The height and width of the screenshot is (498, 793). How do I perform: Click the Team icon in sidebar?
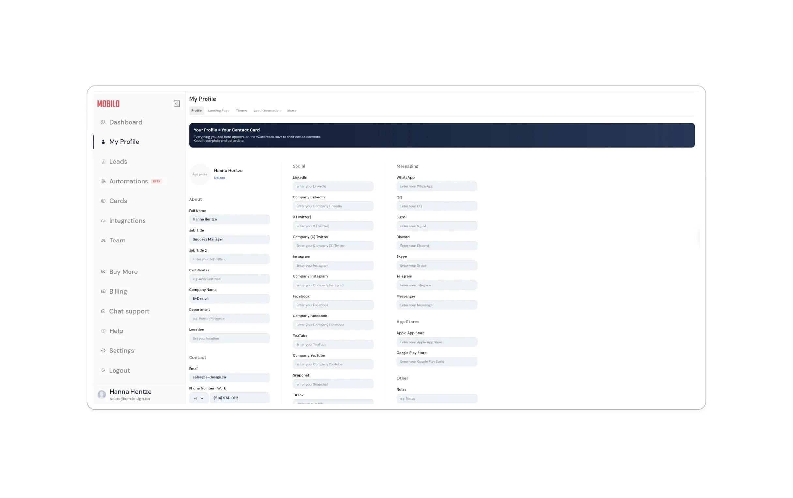[x=103, y=241]
